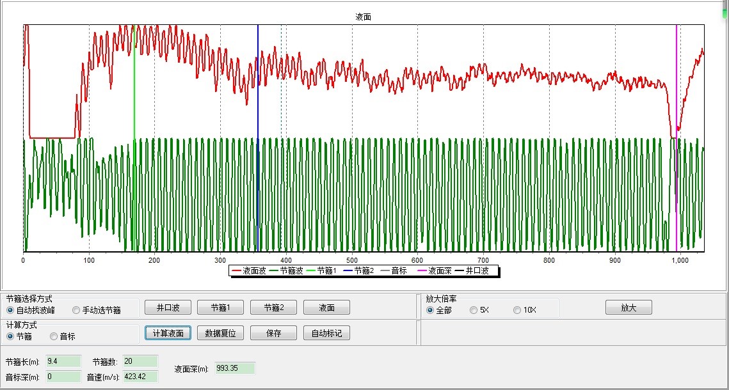
Task: Click the blue 节箍2 marker line
Action: pyautogui.click(x=258, y=192)
